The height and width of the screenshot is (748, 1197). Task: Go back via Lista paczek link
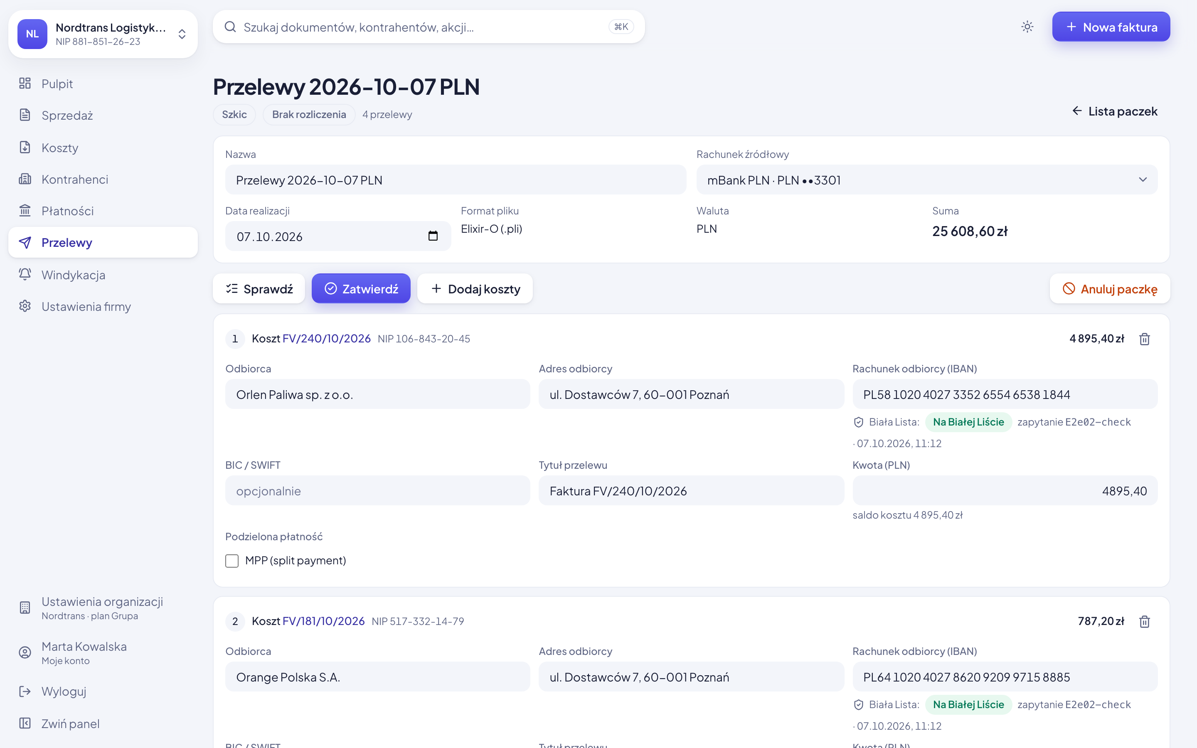(x=1114, y=111)
